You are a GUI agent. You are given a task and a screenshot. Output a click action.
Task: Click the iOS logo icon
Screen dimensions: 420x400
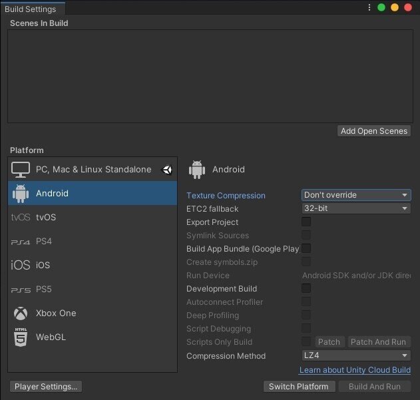(x=21, y=265)
